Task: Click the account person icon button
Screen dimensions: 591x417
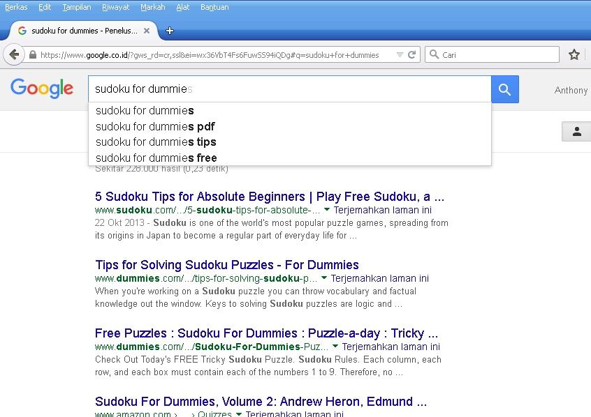Action: pyautogui.click(x=576, y=131)
